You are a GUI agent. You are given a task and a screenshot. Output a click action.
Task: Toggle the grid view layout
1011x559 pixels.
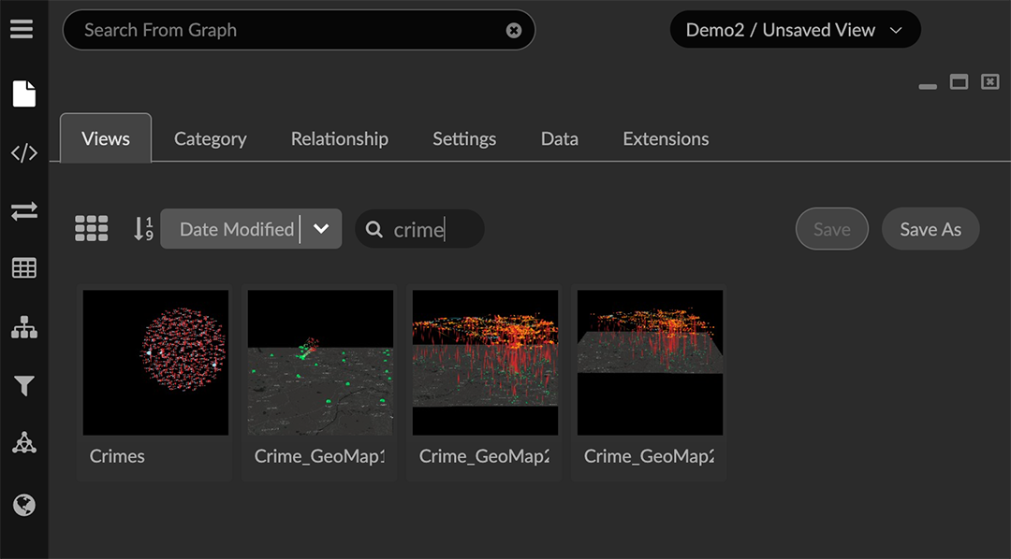point(91,228)
